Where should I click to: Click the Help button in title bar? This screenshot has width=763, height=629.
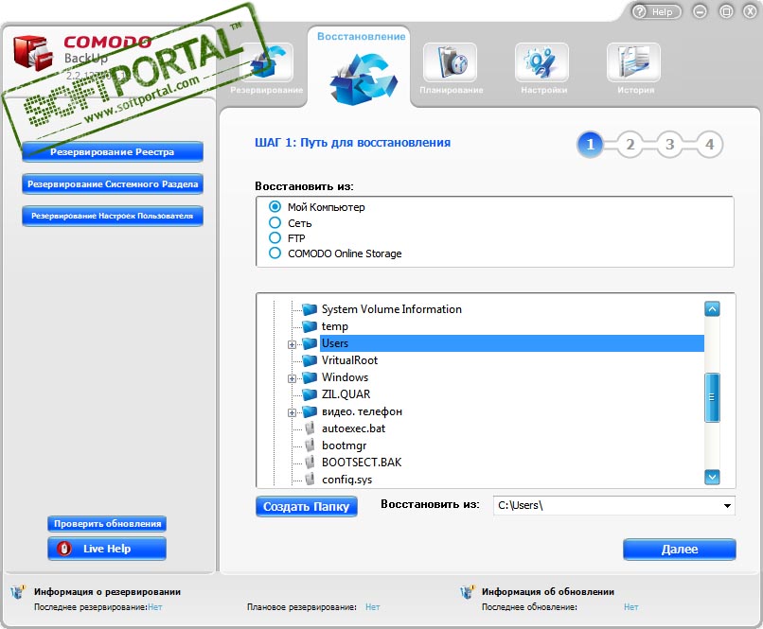656,11
